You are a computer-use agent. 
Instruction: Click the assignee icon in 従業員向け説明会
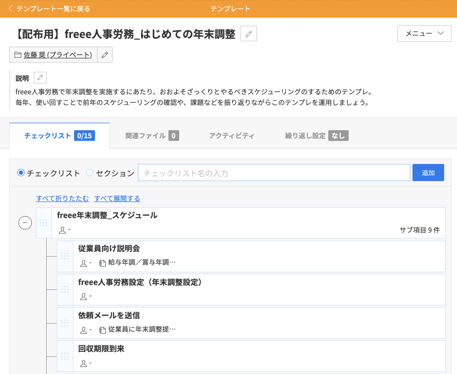click(84, 263)
